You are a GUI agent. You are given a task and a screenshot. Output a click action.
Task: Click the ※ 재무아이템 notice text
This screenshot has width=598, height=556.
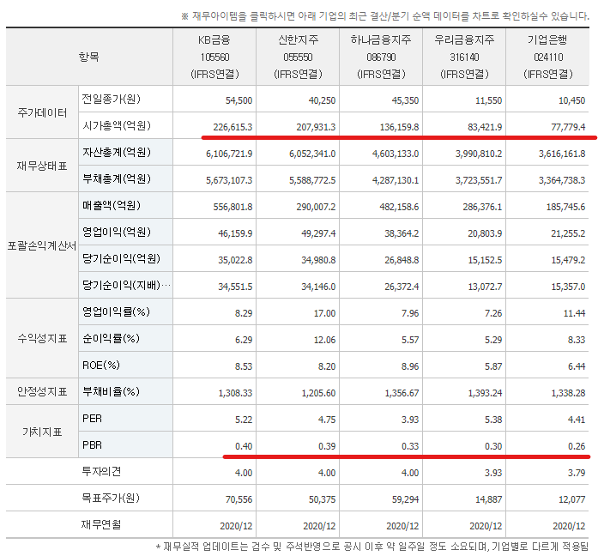coord(385,16)
